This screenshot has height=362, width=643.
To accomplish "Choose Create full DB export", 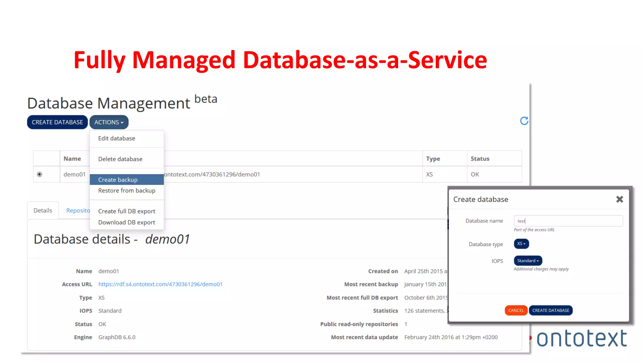I will point(127,211).
